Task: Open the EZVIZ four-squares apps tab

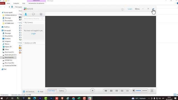Action: pyautogui.click(x=41, y=14)
